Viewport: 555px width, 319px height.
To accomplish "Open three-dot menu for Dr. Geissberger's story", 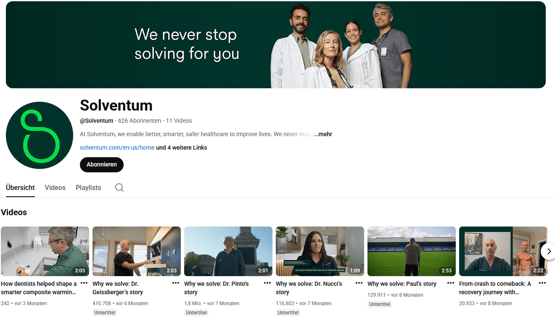I will point(176,283).
